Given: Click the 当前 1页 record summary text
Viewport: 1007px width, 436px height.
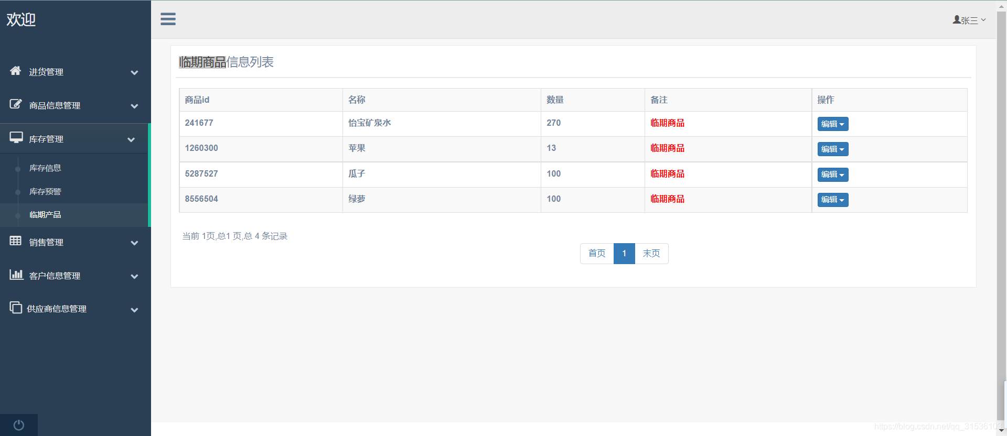Looking at the screenshot, I should pos(234,236).
